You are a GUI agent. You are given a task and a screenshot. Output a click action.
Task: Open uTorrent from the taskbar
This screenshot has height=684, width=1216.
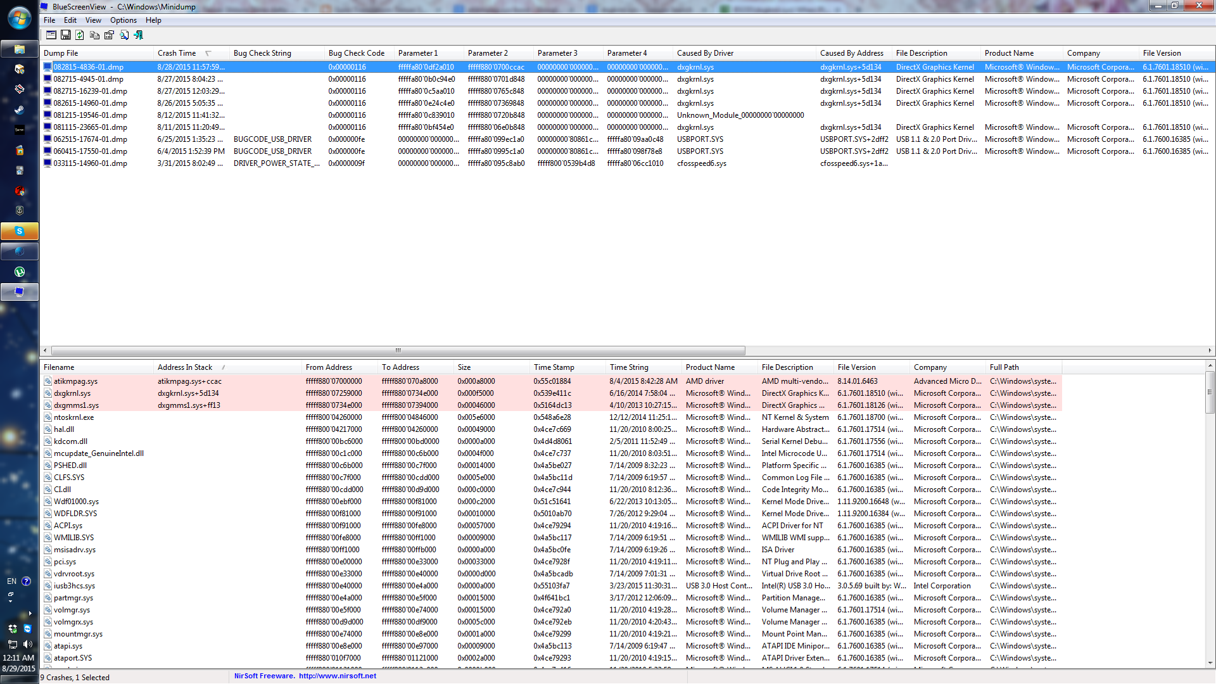click(20, 272)
